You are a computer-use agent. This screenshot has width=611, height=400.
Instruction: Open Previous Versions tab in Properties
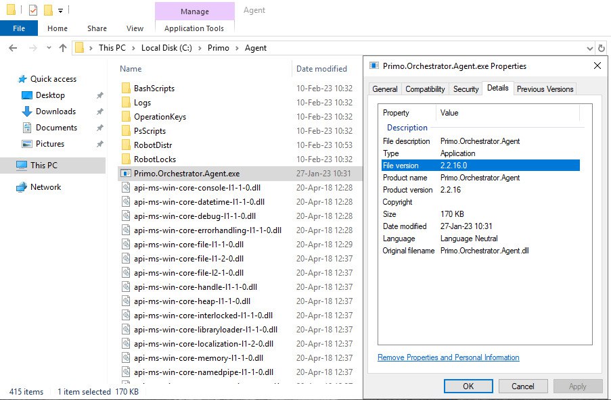545,89
